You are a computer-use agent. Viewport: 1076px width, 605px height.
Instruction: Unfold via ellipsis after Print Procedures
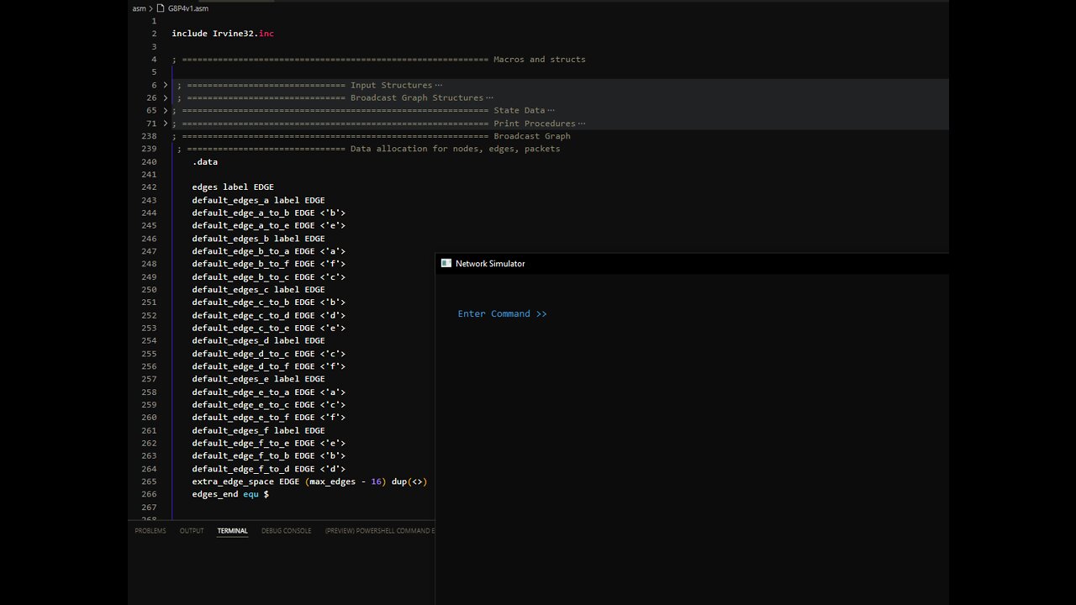point(582,124)
